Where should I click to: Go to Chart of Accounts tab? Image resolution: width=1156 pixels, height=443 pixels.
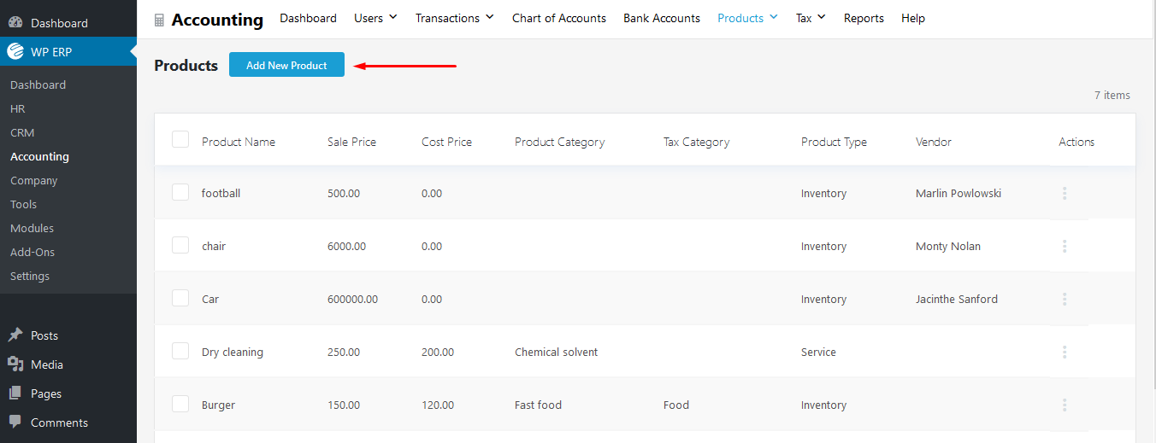point(559,18)
